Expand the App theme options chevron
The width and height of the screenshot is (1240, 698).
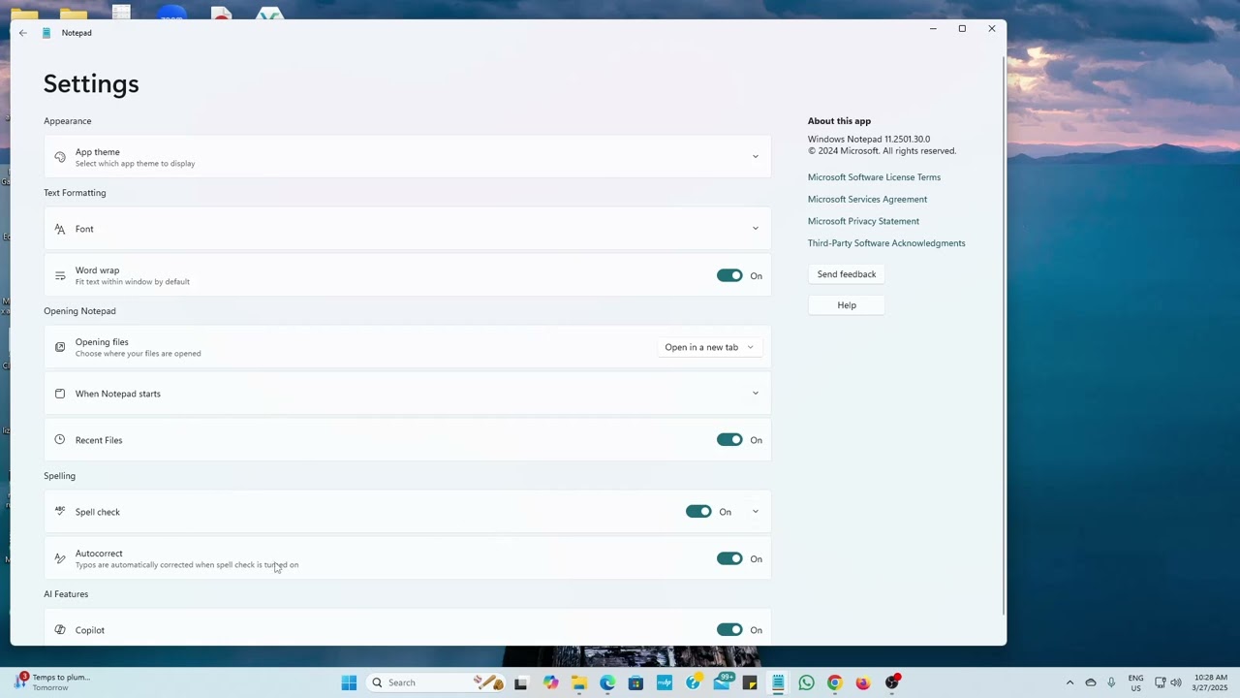pos(756,157)
